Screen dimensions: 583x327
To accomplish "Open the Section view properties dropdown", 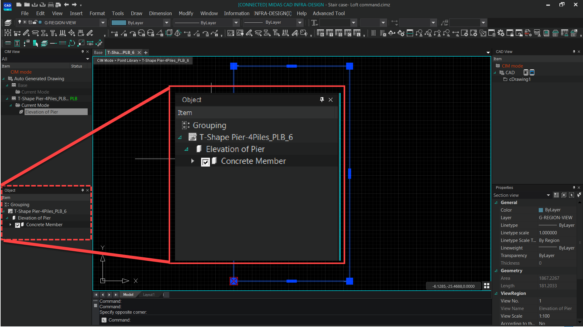I will (548, 195).
